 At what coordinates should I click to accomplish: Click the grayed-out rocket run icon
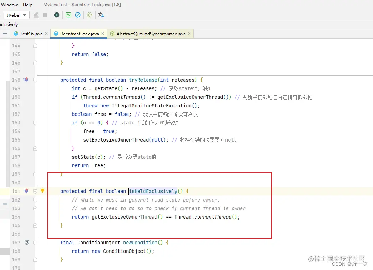click(x=36, y=15)
